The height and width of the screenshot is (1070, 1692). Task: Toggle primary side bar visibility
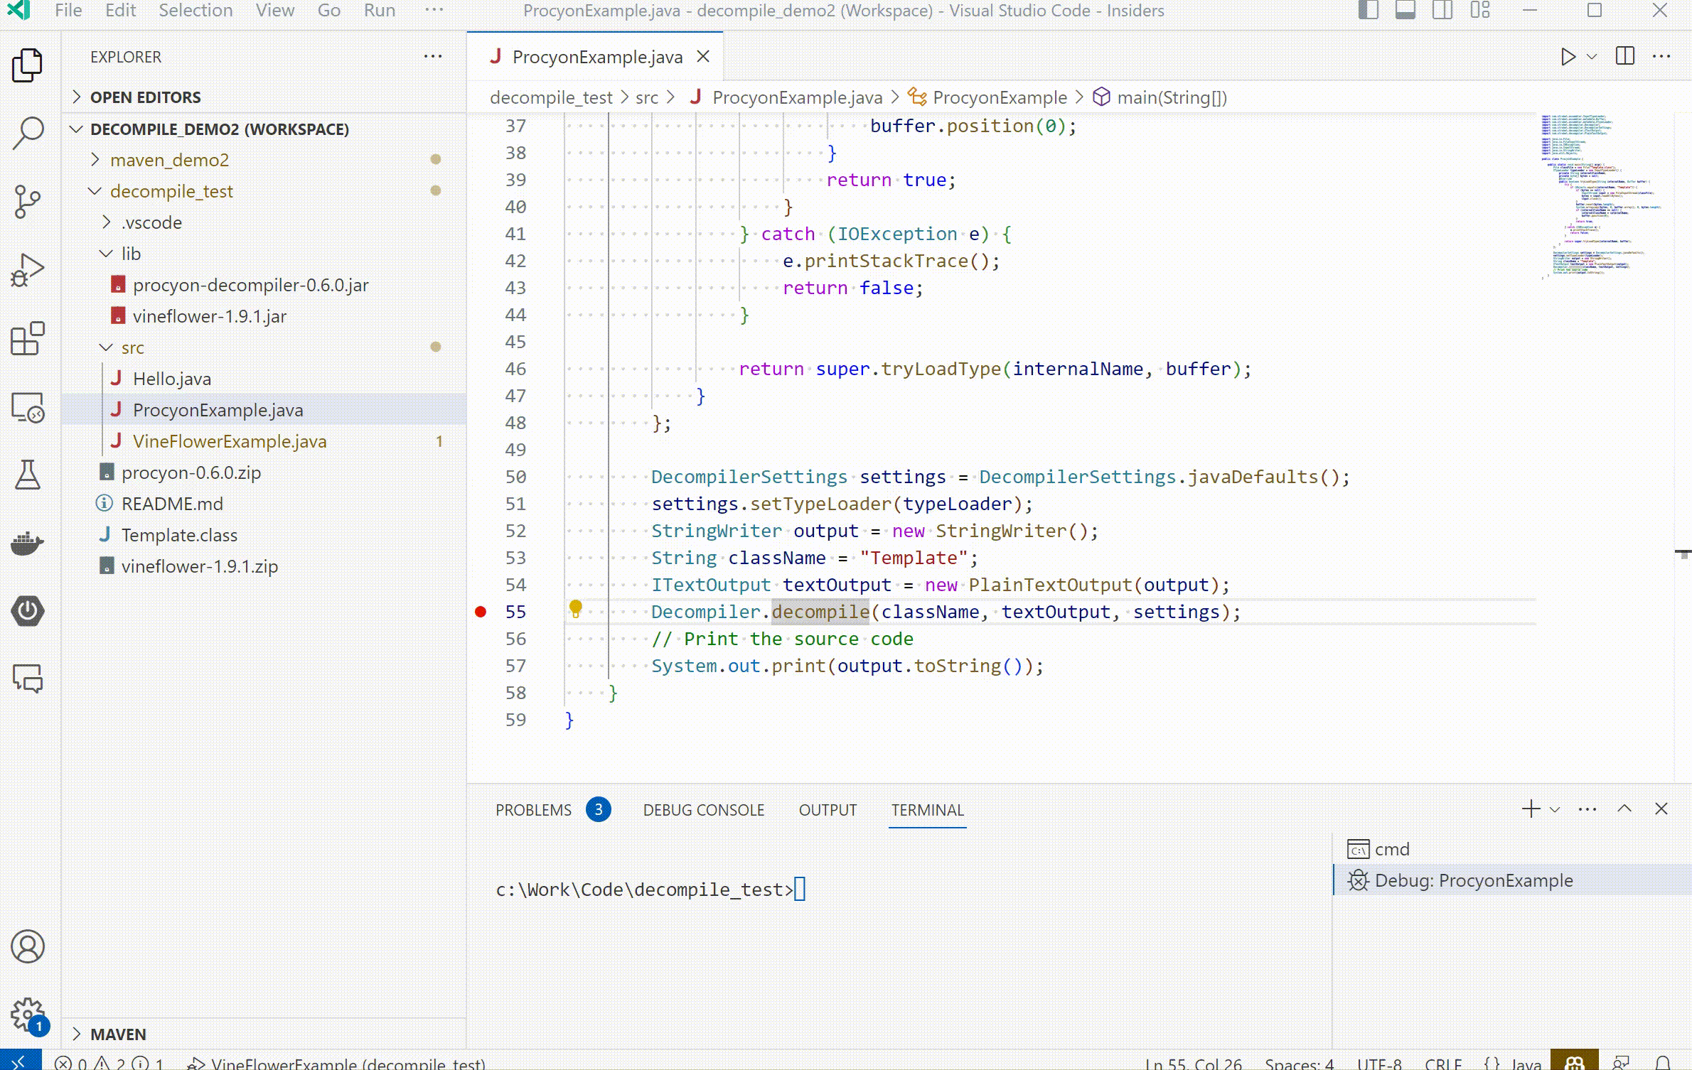click(1369, 11)
